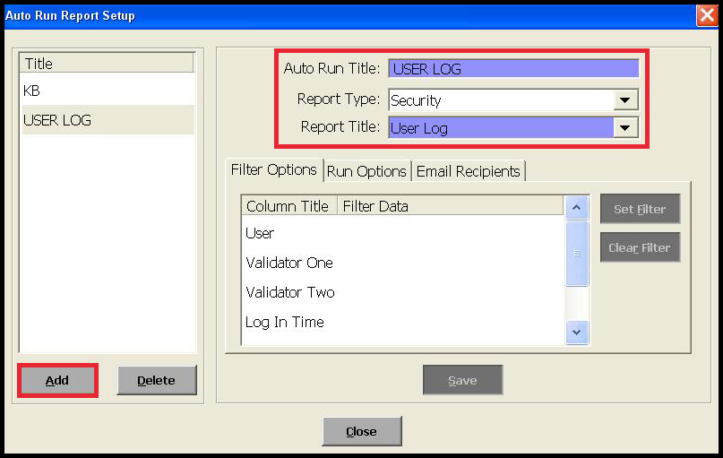Click the Set Filter button
Viewport: 723px width, 458px height.
[640, 209]
